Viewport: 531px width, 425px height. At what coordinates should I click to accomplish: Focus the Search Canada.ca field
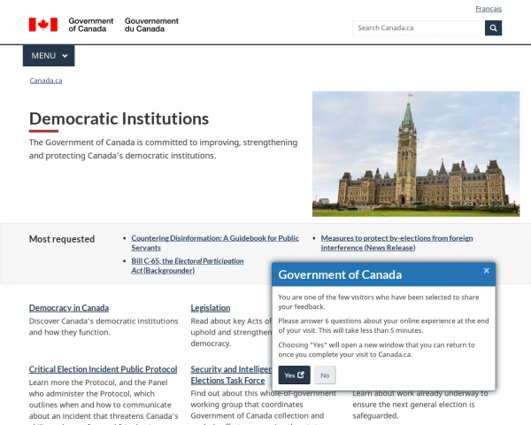point(419,28)
